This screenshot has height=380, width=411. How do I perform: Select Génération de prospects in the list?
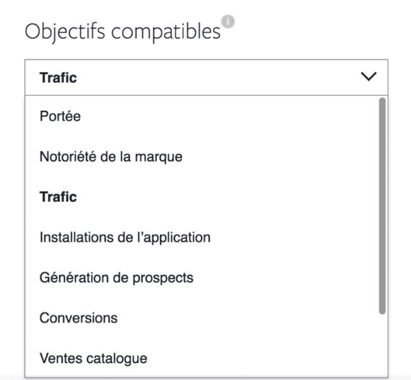116,278
